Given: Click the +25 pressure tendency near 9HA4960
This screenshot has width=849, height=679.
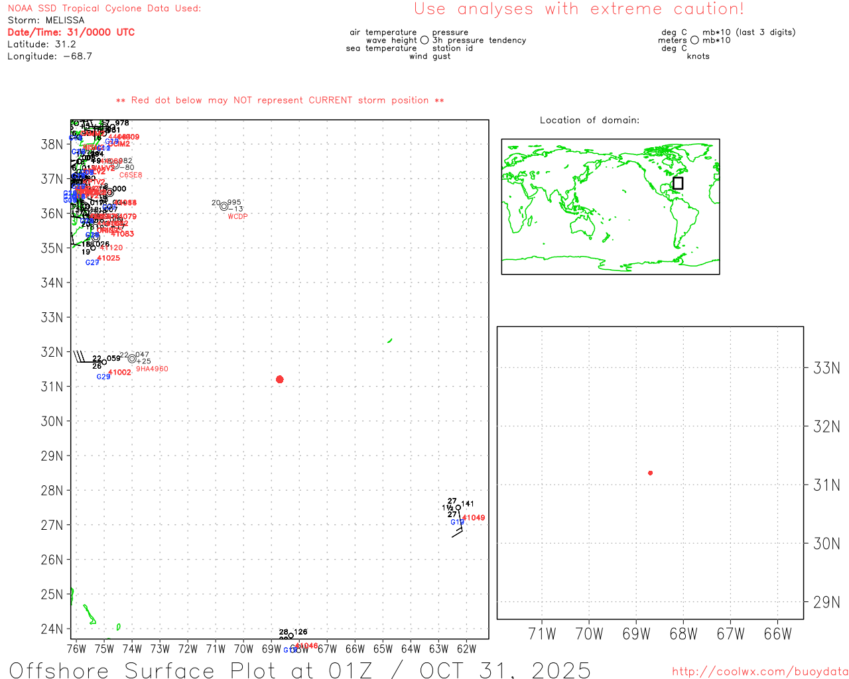Looking at the screenshot, I should point(143,361).
